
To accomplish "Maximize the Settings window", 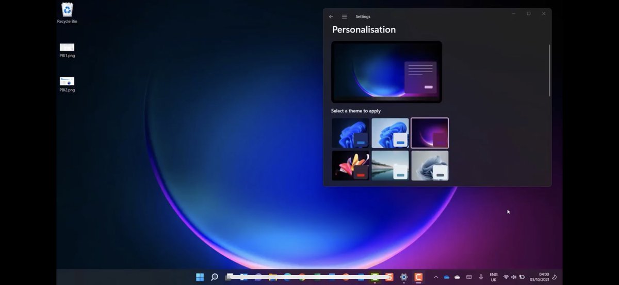I will 528,14.
